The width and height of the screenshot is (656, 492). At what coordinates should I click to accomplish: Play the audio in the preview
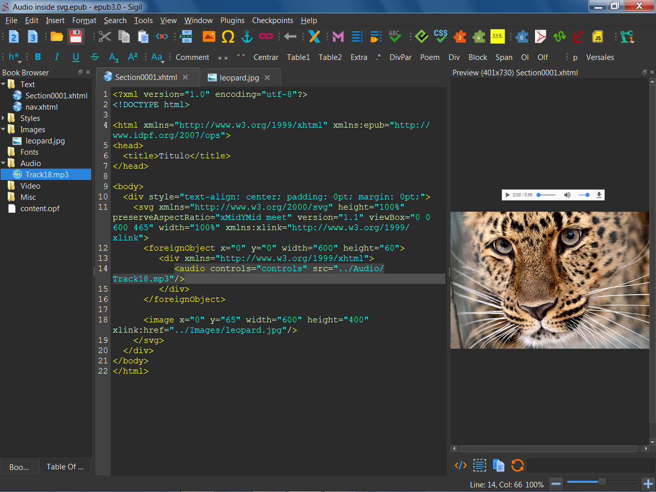pyautogui.click(x=507, y=195)
